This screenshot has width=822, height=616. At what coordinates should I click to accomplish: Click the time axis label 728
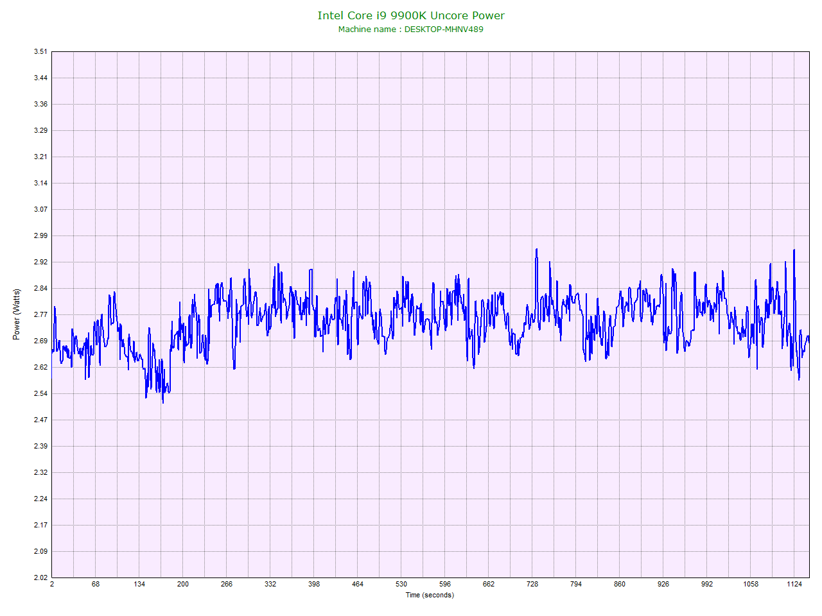coord(532,585)
